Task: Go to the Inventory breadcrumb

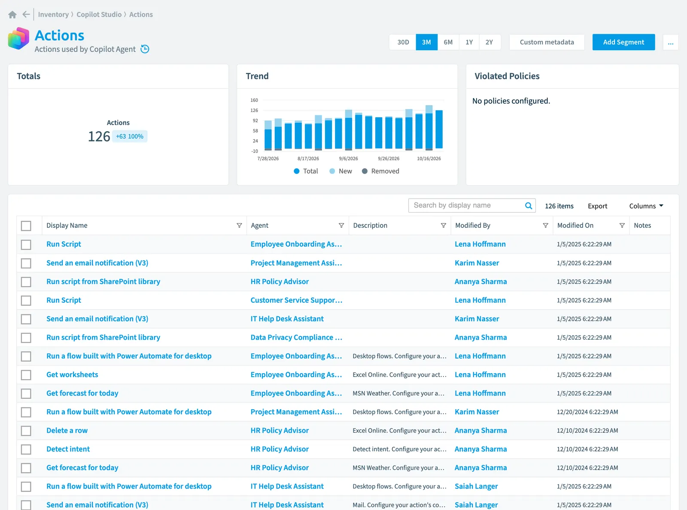Action: click(53, 15)
